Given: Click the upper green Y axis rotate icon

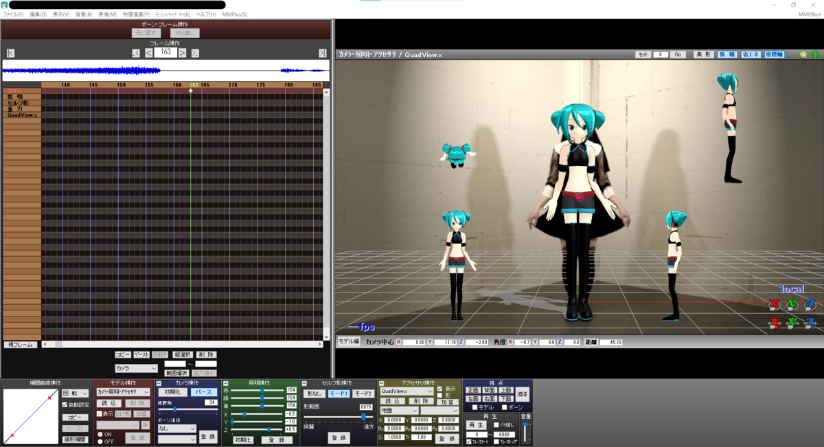Looking at the screenshot, I should coord(793,304).
